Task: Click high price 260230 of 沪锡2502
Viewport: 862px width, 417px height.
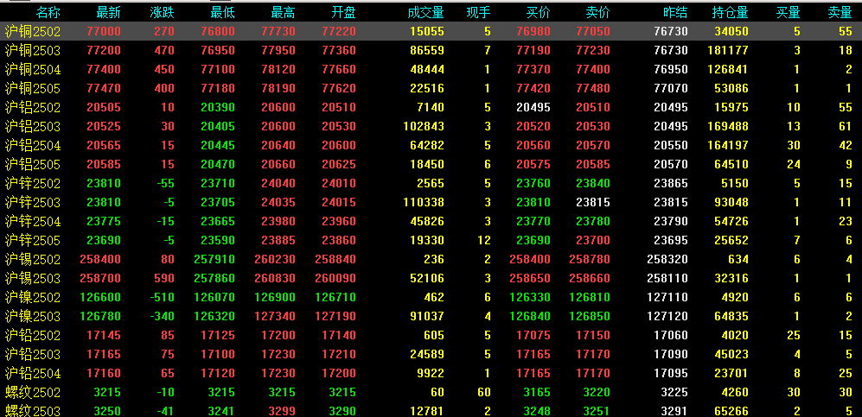Action: (276, 259)
